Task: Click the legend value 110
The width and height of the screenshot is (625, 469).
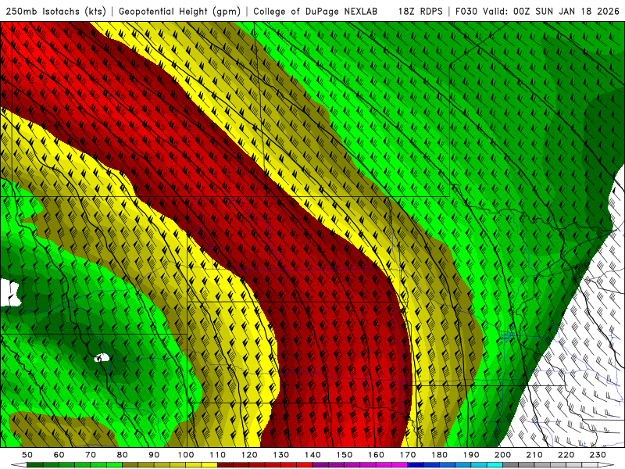Action: click(218, 455)
